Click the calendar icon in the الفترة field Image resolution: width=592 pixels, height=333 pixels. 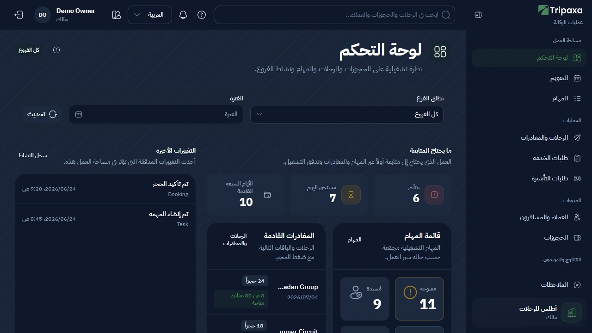(x=79, y=114)
